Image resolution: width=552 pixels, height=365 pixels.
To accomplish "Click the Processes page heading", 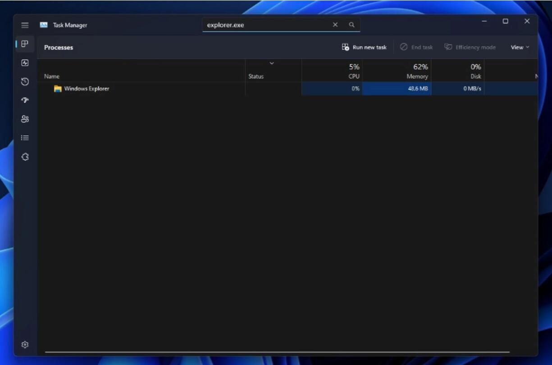I will click(x=59, y=47).
